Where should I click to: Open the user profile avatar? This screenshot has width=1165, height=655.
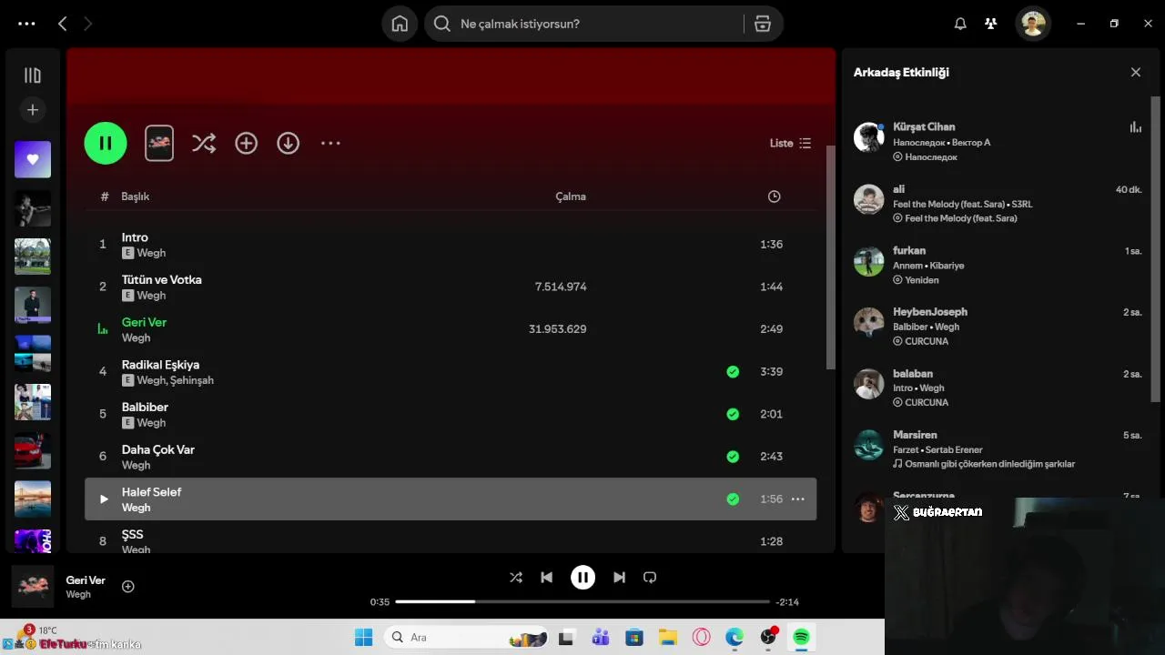pyautogui.click(x=1033, y=24)
